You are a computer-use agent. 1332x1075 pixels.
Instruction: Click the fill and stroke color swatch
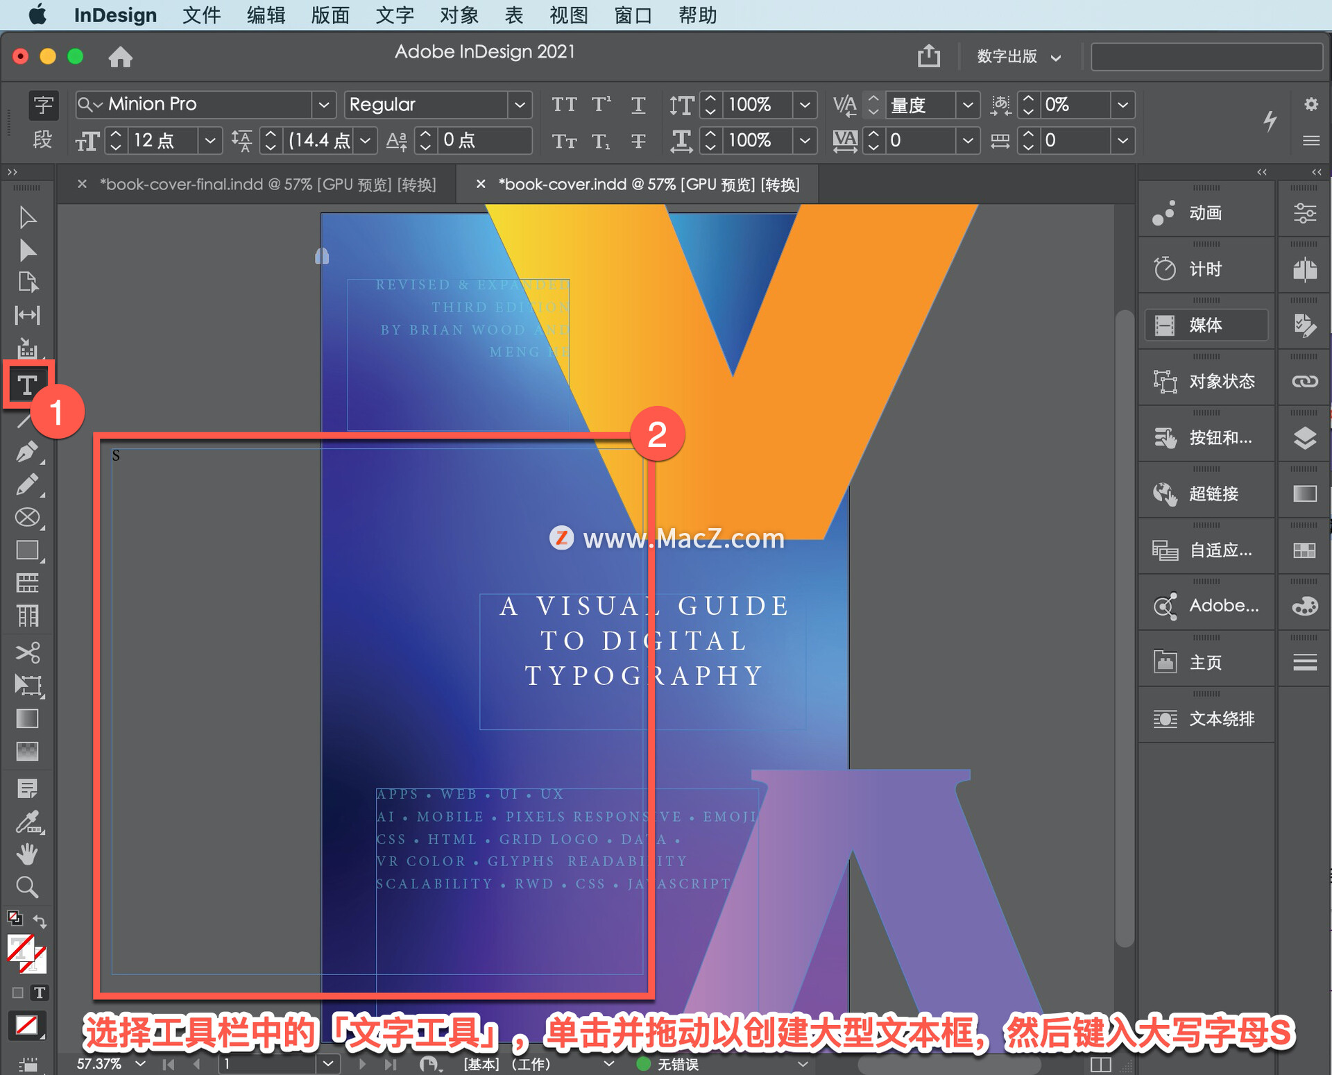(x=21, y=949)
